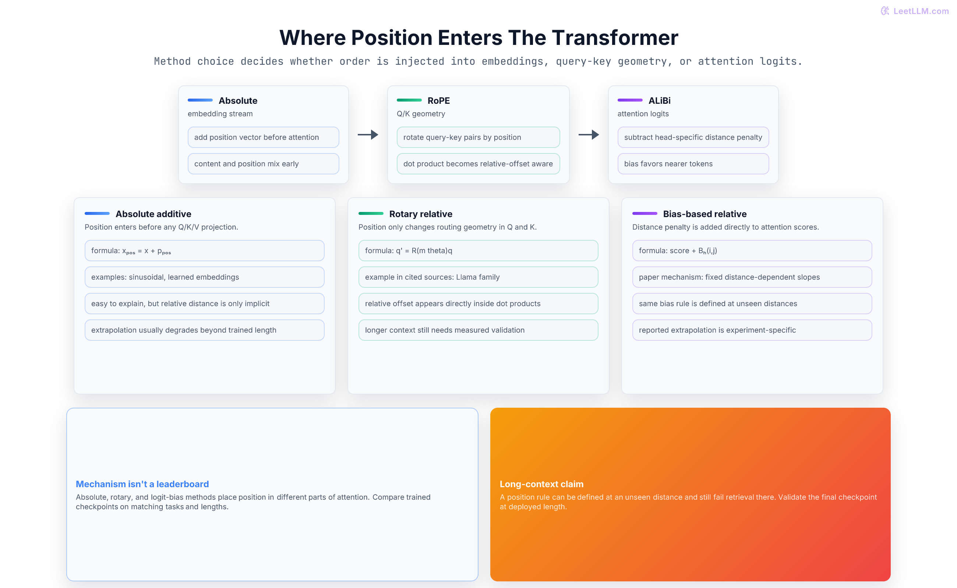The image size is (957, 588).
Task: Select 'reported extrapolation is experiment-specific' pill
Action: click(752, 330)
